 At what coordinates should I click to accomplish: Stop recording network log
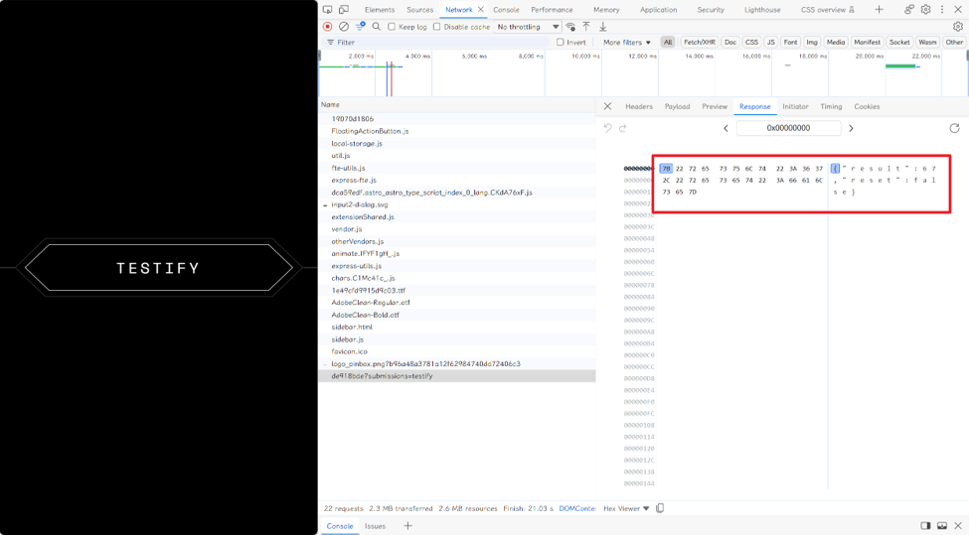328,27
